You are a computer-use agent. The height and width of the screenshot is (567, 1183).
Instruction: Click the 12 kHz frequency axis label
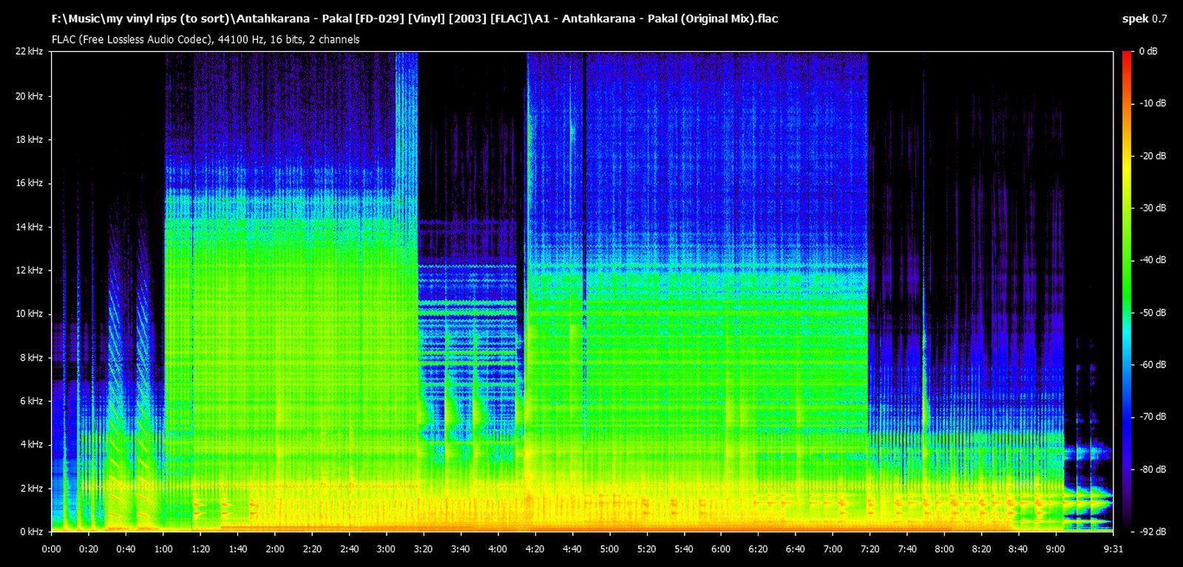pyautogui.click(x=28, y=271)
